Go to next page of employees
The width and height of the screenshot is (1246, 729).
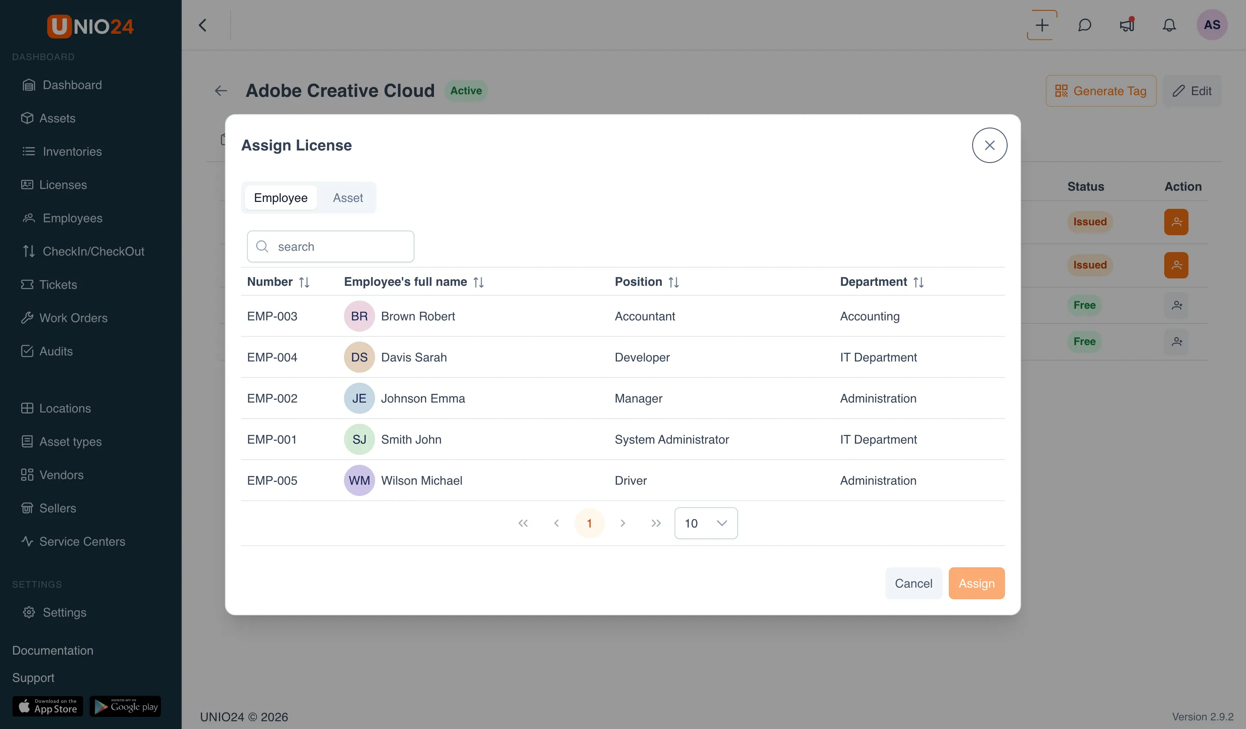tap(623, 523)
